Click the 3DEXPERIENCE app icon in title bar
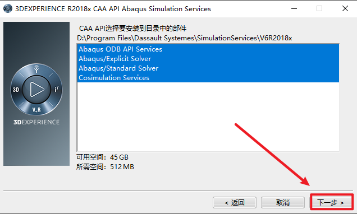Viewport: 357px width, 214px height. [x=7, y=8]
